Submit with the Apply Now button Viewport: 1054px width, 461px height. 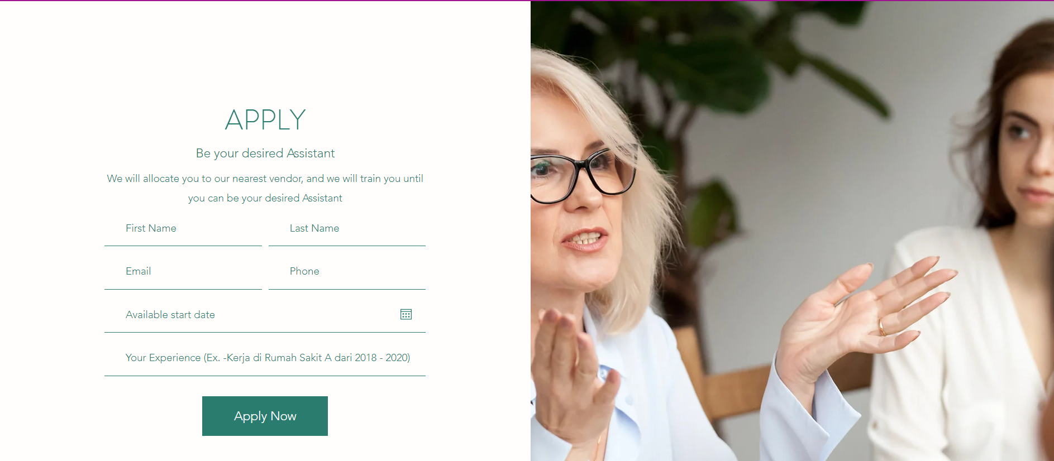click(x=265, y=416)
